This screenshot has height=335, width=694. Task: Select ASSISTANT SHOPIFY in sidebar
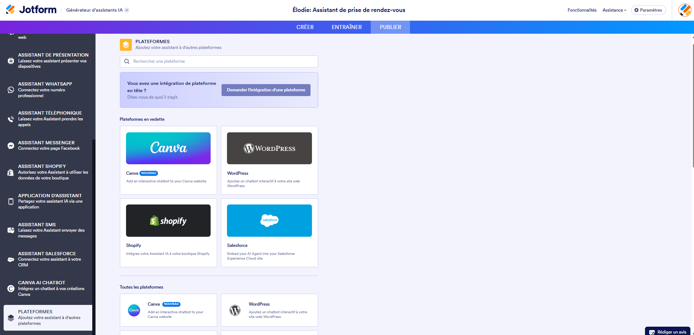pyautogui.click(x=48, y=172)
